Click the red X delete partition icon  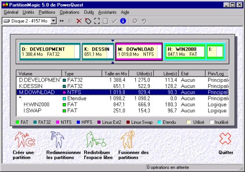click(x=79, y=21)
